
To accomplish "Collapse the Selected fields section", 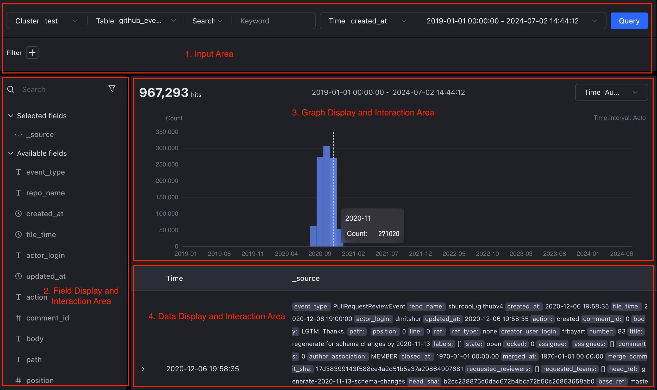I will pyautogui.click(x=11, y=116).
